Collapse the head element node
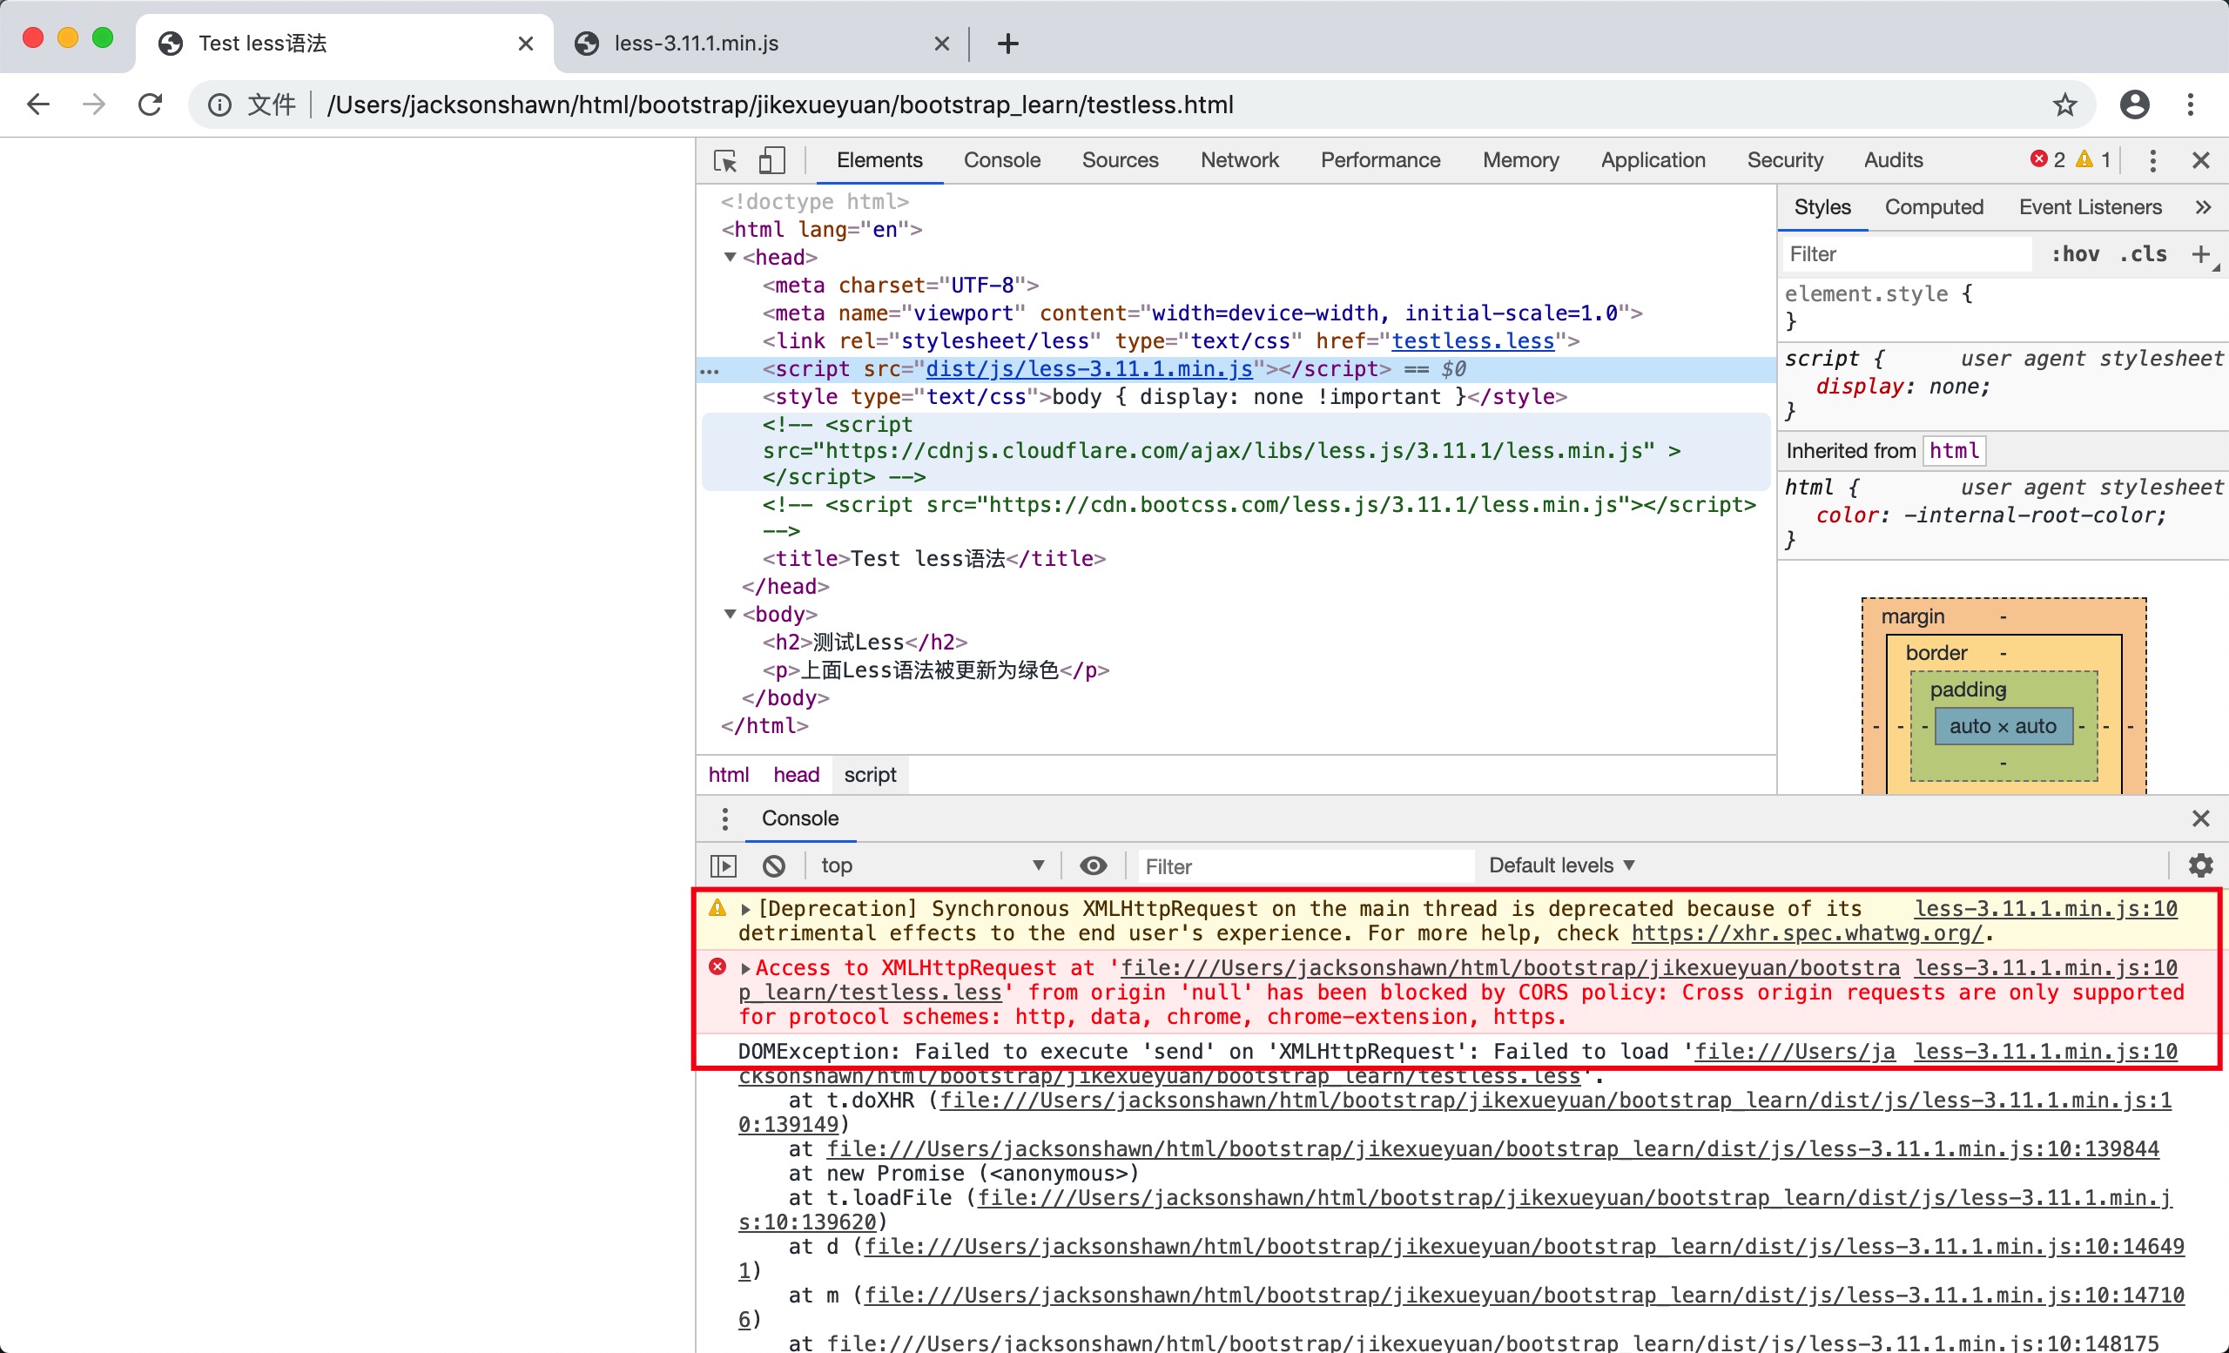 (730, 258)
